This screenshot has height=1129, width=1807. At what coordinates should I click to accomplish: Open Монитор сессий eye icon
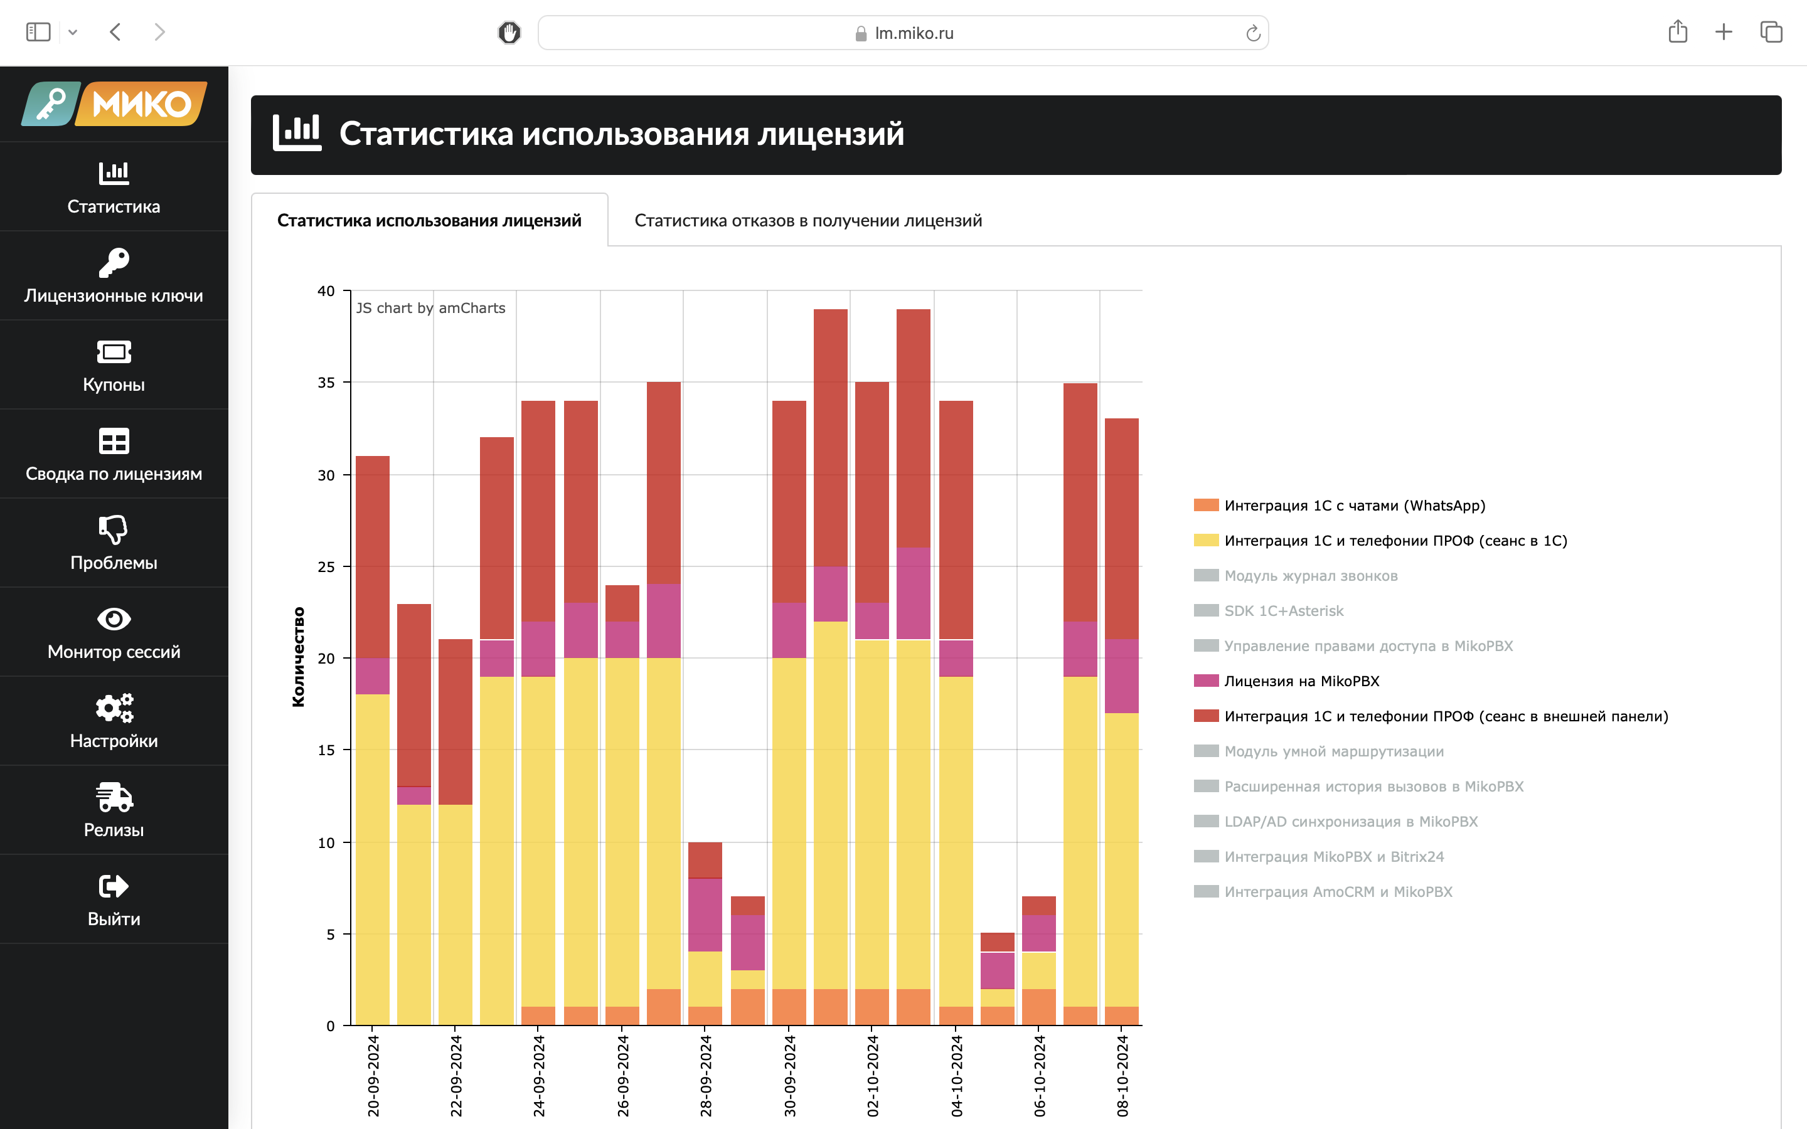tap(114, 619)
